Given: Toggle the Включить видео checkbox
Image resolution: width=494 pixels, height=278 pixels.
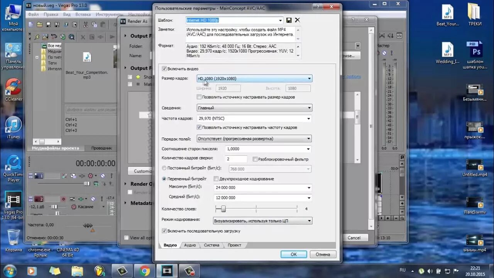Looking at the screenshot, I should (164, 69).
